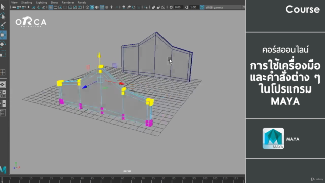Viewport: 325px width, 183px height.
Task: Toggle the viewport Shadows icon
Action: [x=117, y=7]
